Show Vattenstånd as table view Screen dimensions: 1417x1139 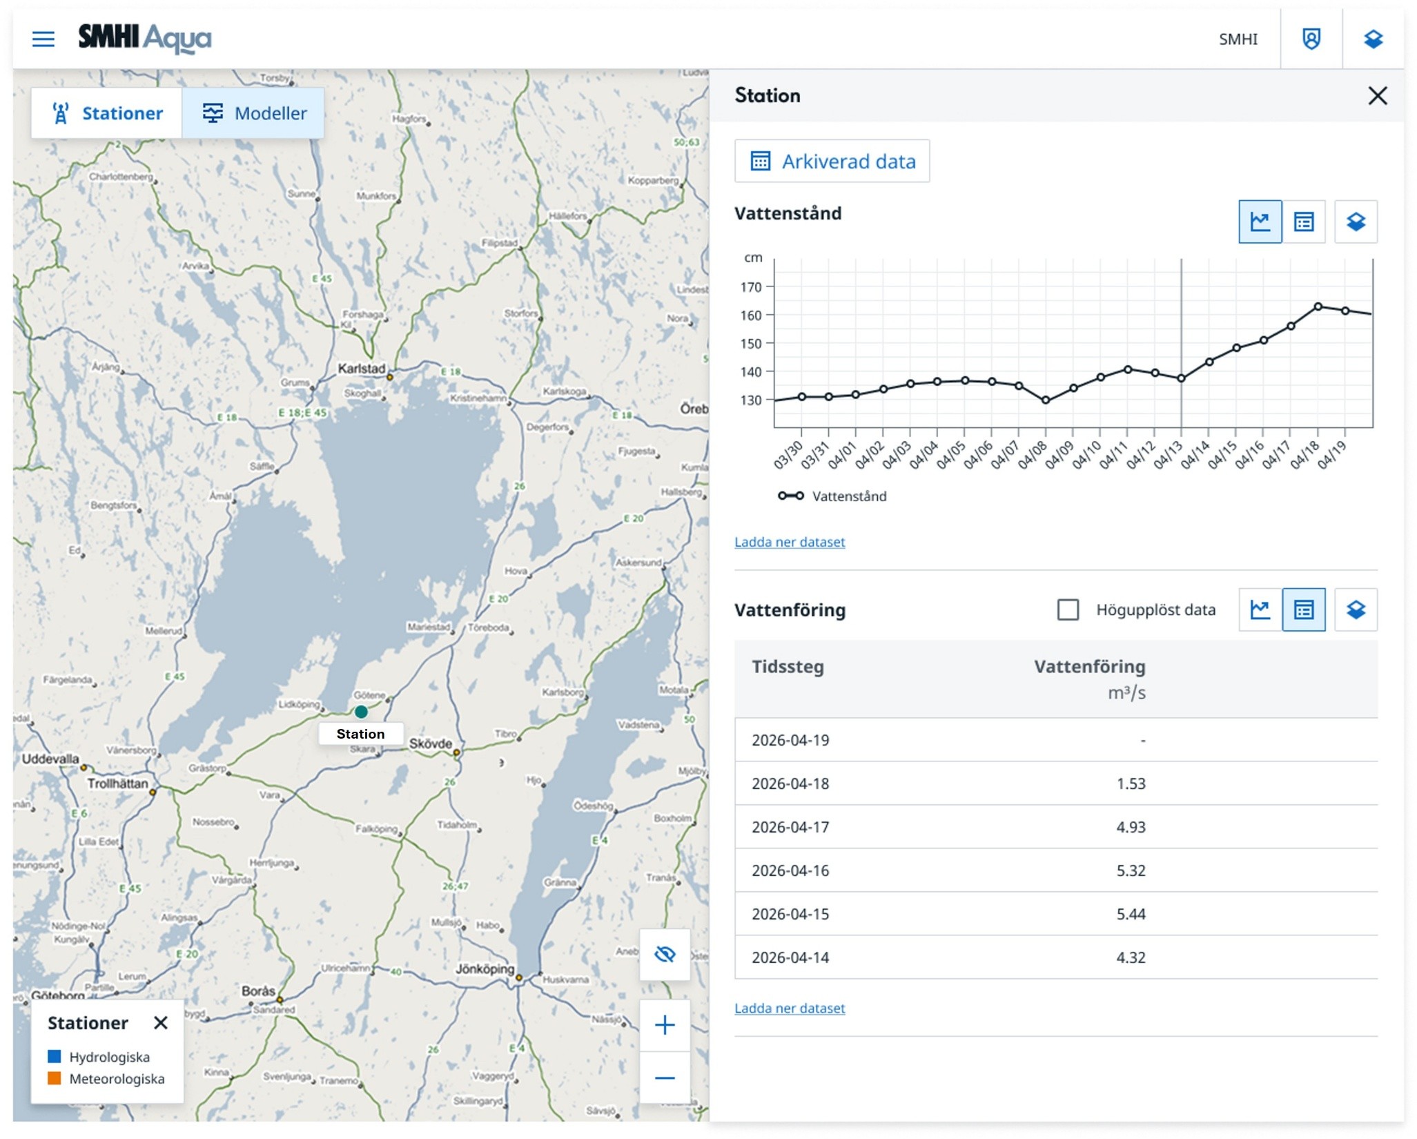[1303, 222]
